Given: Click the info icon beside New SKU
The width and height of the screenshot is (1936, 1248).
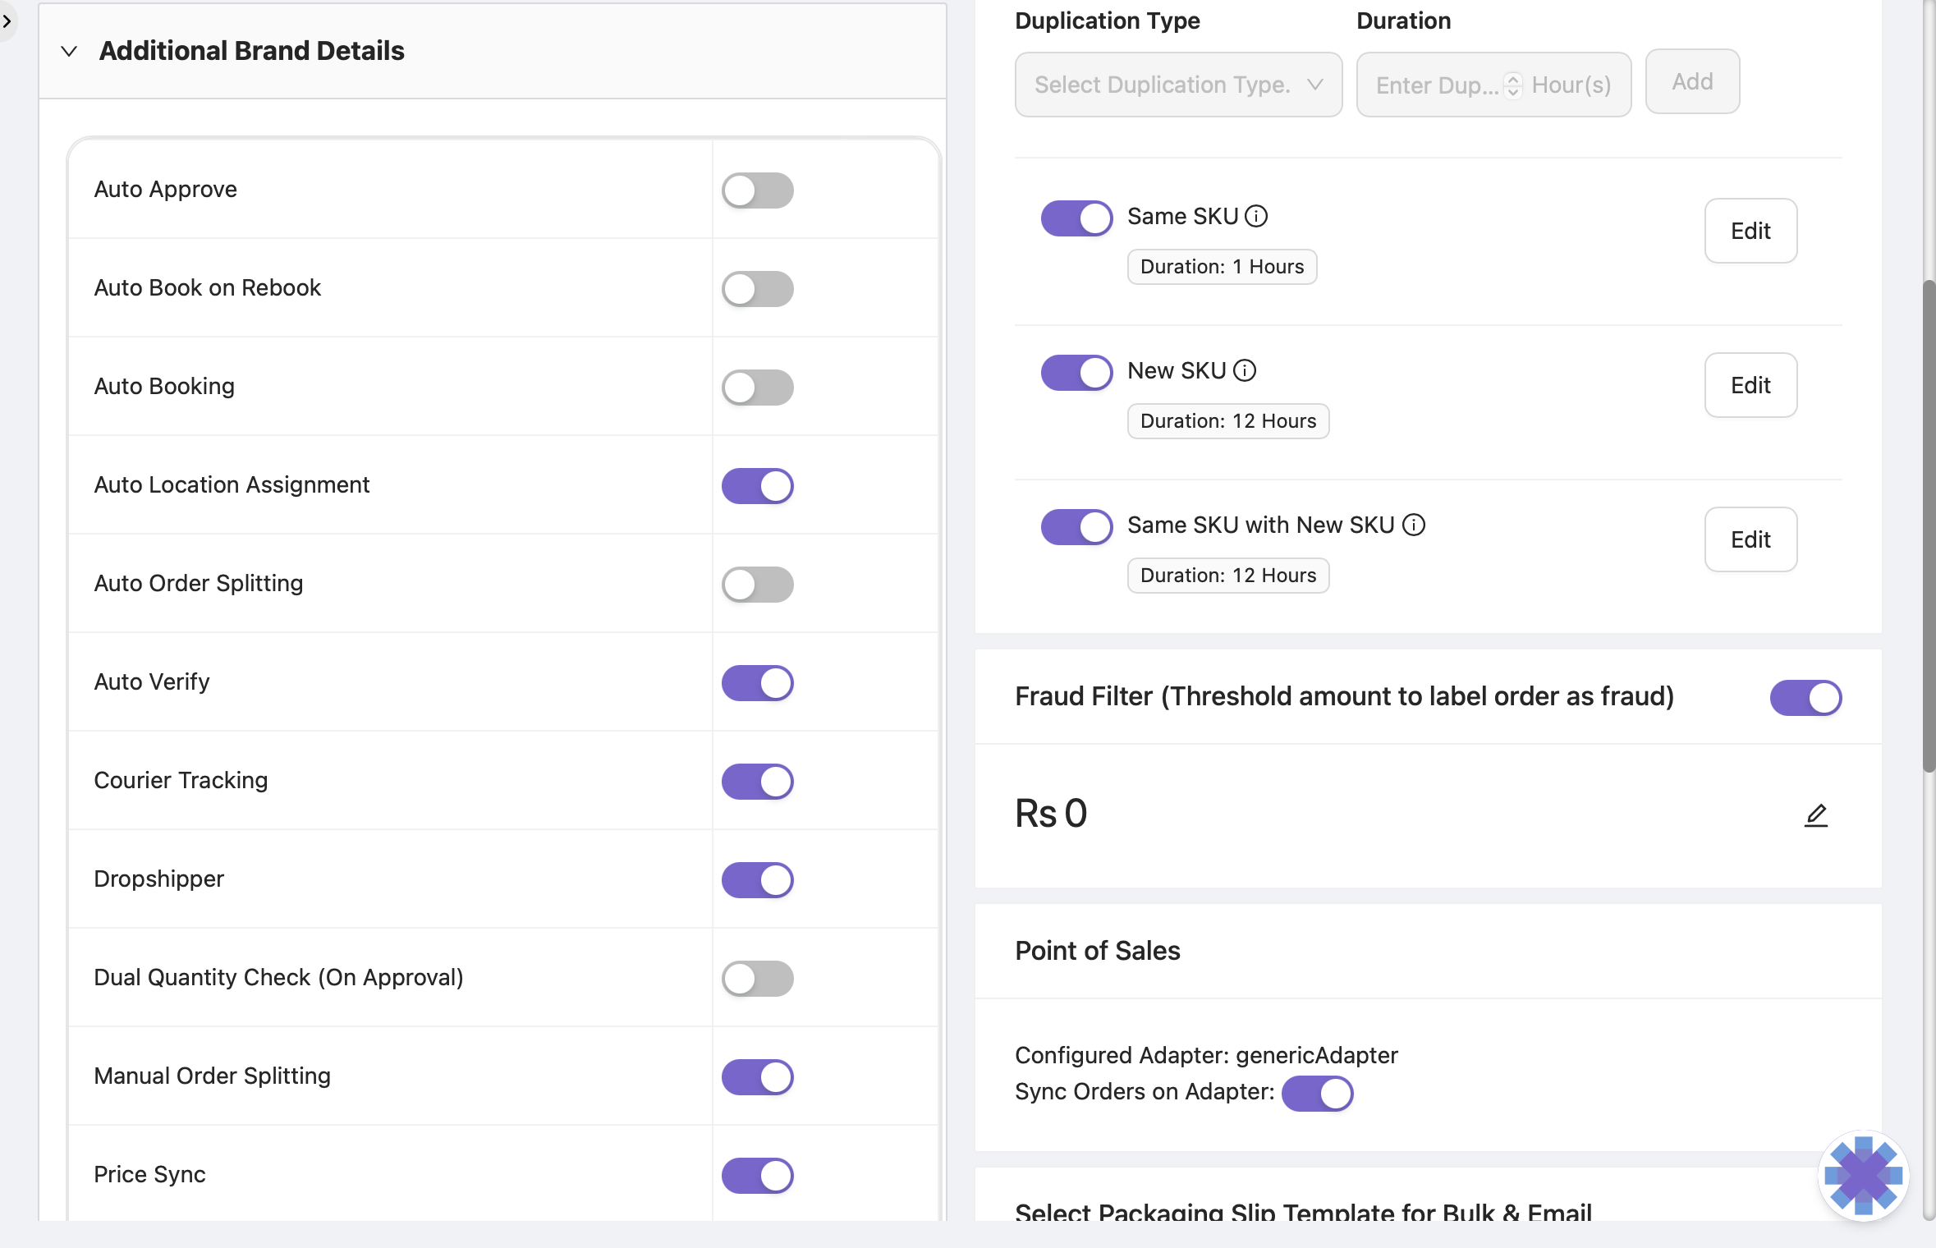Looking at the screenshot, I should [1245, 370].
